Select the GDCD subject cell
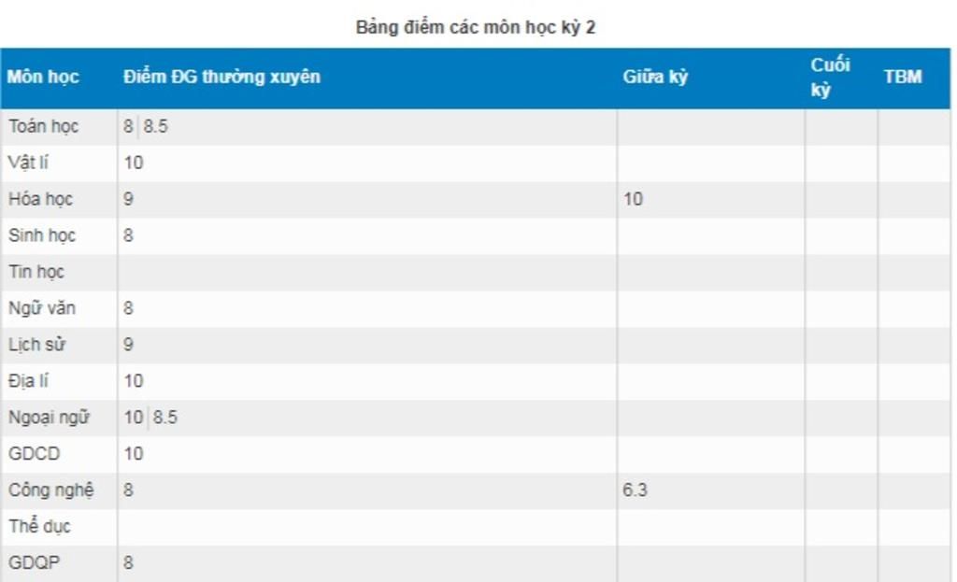This screenshot has height=582, width=957. pos(35,454)
